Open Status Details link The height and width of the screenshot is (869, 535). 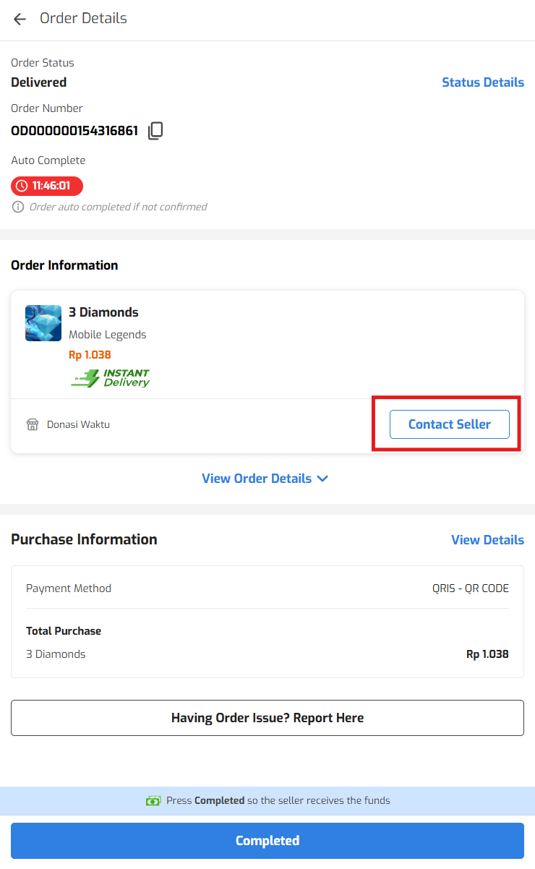pyautogui.click(x=482, y=82)
